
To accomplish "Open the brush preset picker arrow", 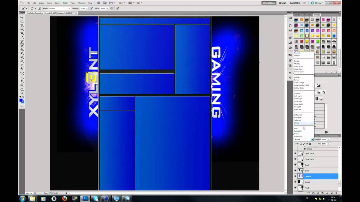I will (x=35, y=8).
